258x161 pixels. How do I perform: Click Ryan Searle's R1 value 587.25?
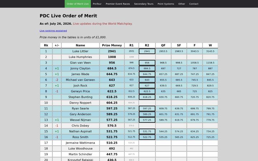click(x=132, y=108)
